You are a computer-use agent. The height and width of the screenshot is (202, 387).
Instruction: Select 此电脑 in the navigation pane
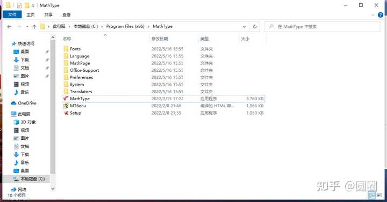coord(20,114)
